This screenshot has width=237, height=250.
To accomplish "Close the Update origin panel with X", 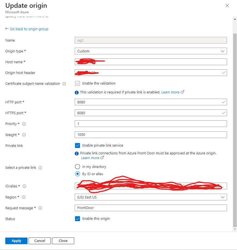I will (x=227, y=6).
